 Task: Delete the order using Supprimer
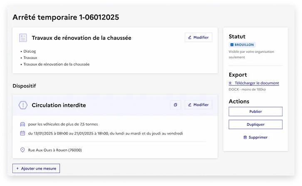pos(255,137)
